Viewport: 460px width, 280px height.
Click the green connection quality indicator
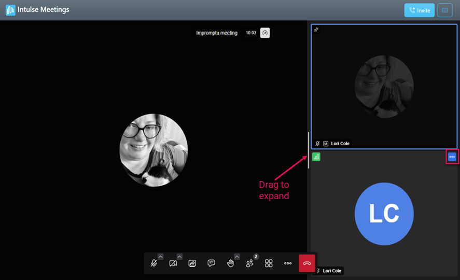[x=316, y=157]
